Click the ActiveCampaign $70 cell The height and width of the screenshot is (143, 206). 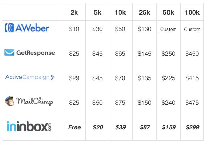point(120,78)
